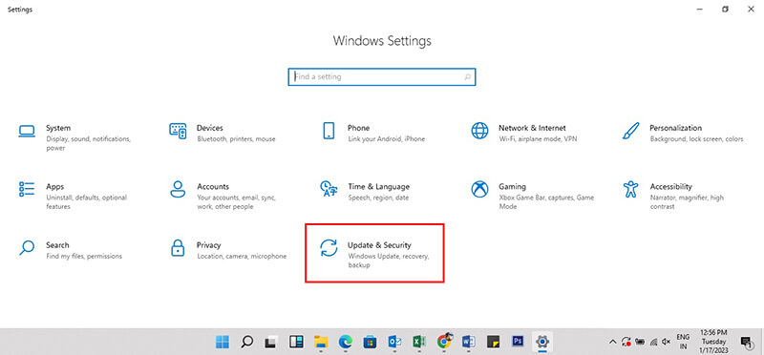Image resolution: width=764 pixels, height=355 pixels.
Task: Click the Time & Language heading
Action: (x=378, y=186)
